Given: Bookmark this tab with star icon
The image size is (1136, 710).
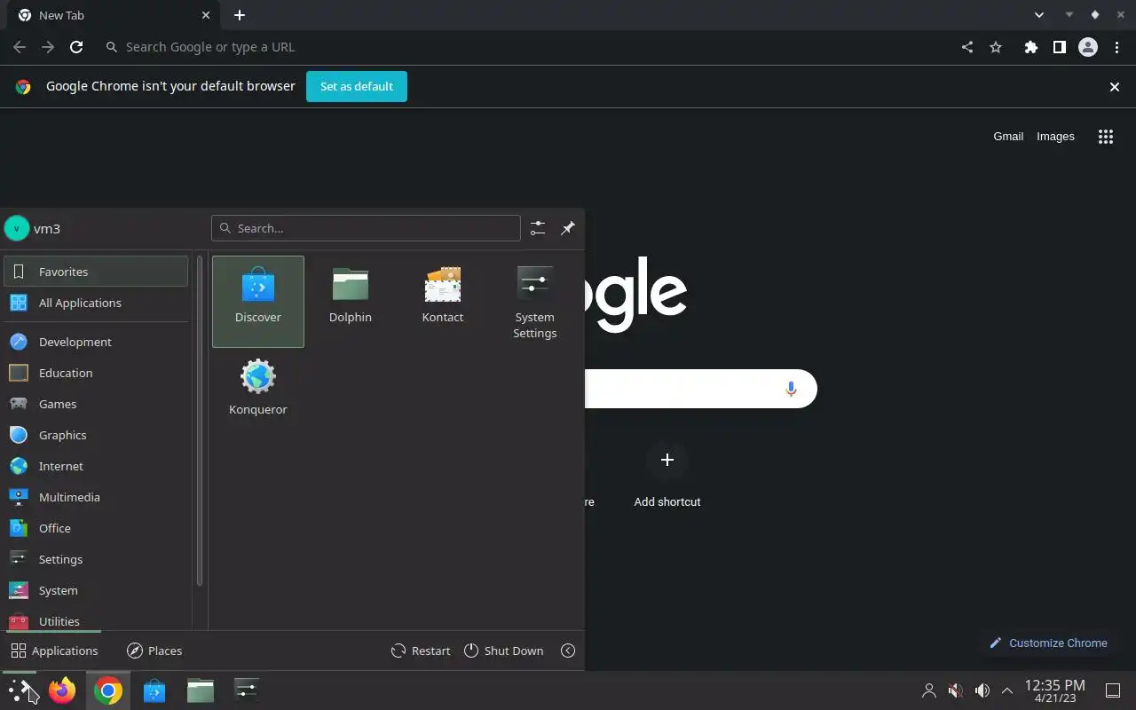Looking at the screenshot, I should (x=996, y=47).
